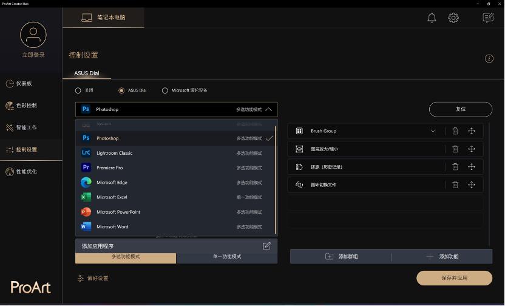This screenshot has width=505, height=306.
Task: Delete the 图层放大/缩小 function
Action: [x=455, y=149]
